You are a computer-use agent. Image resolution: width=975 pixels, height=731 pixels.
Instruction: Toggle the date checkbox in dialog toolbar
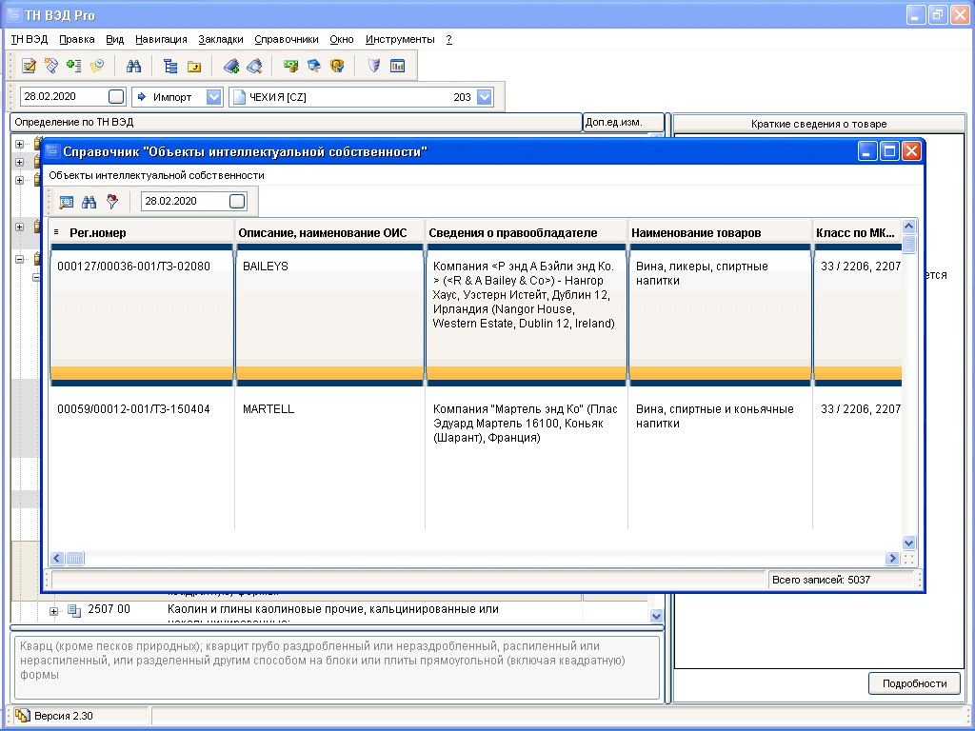[237, 201]
